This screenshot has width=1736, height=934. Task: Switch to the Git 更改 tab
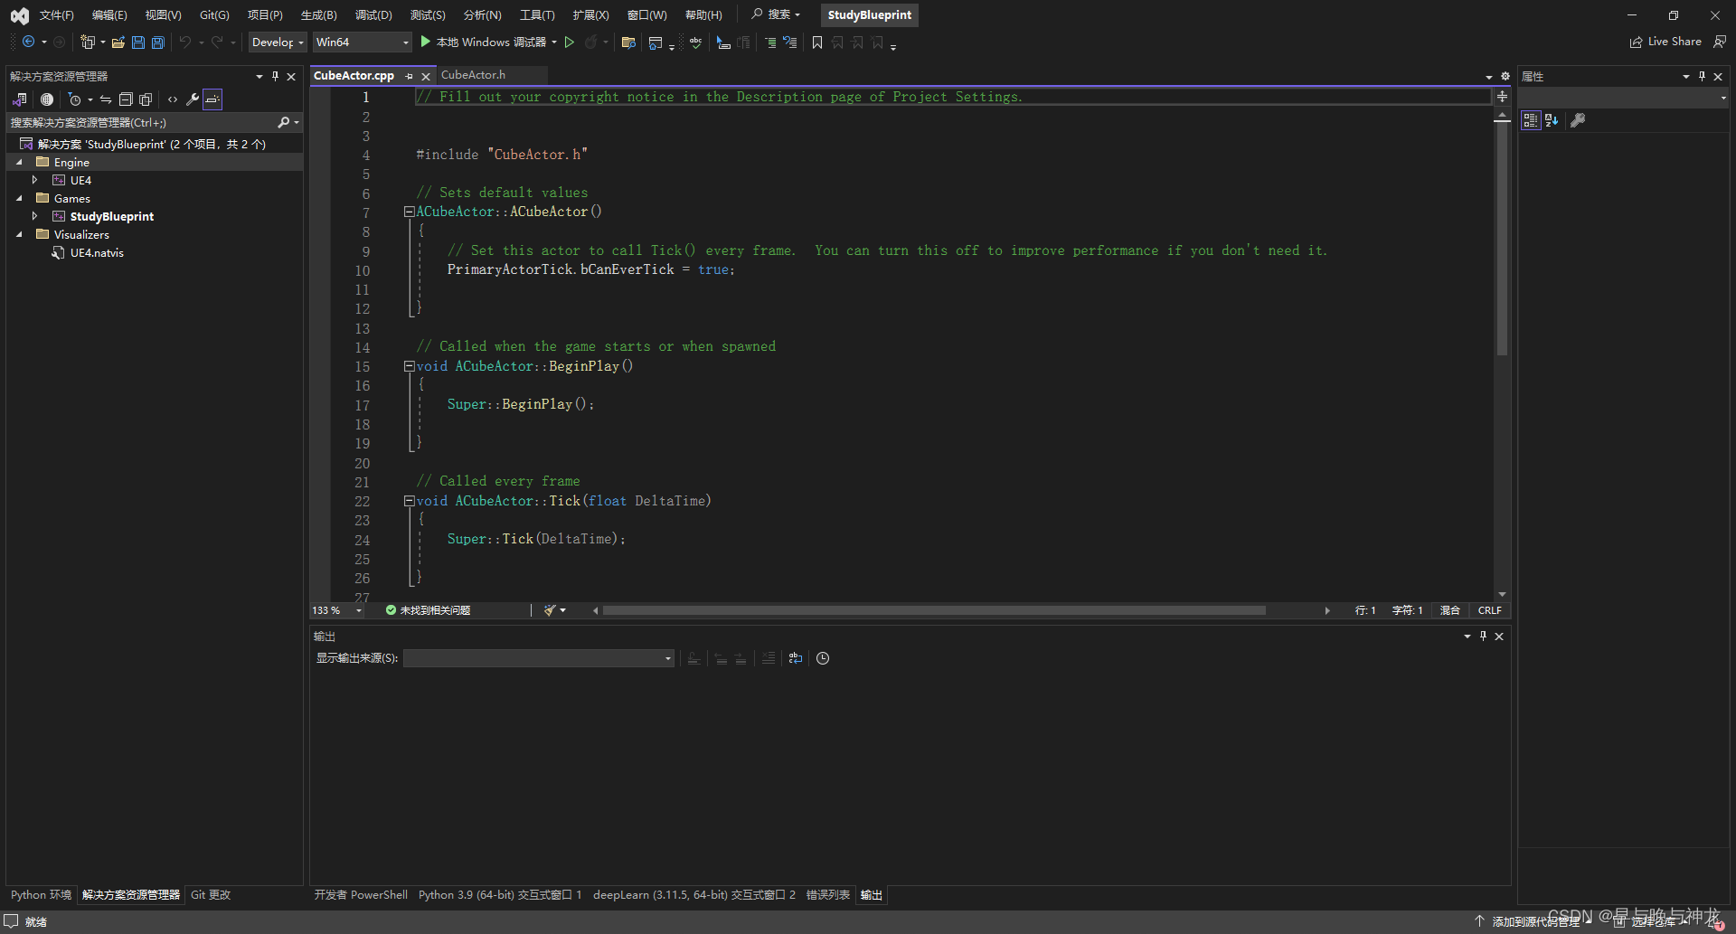point(211,895)
